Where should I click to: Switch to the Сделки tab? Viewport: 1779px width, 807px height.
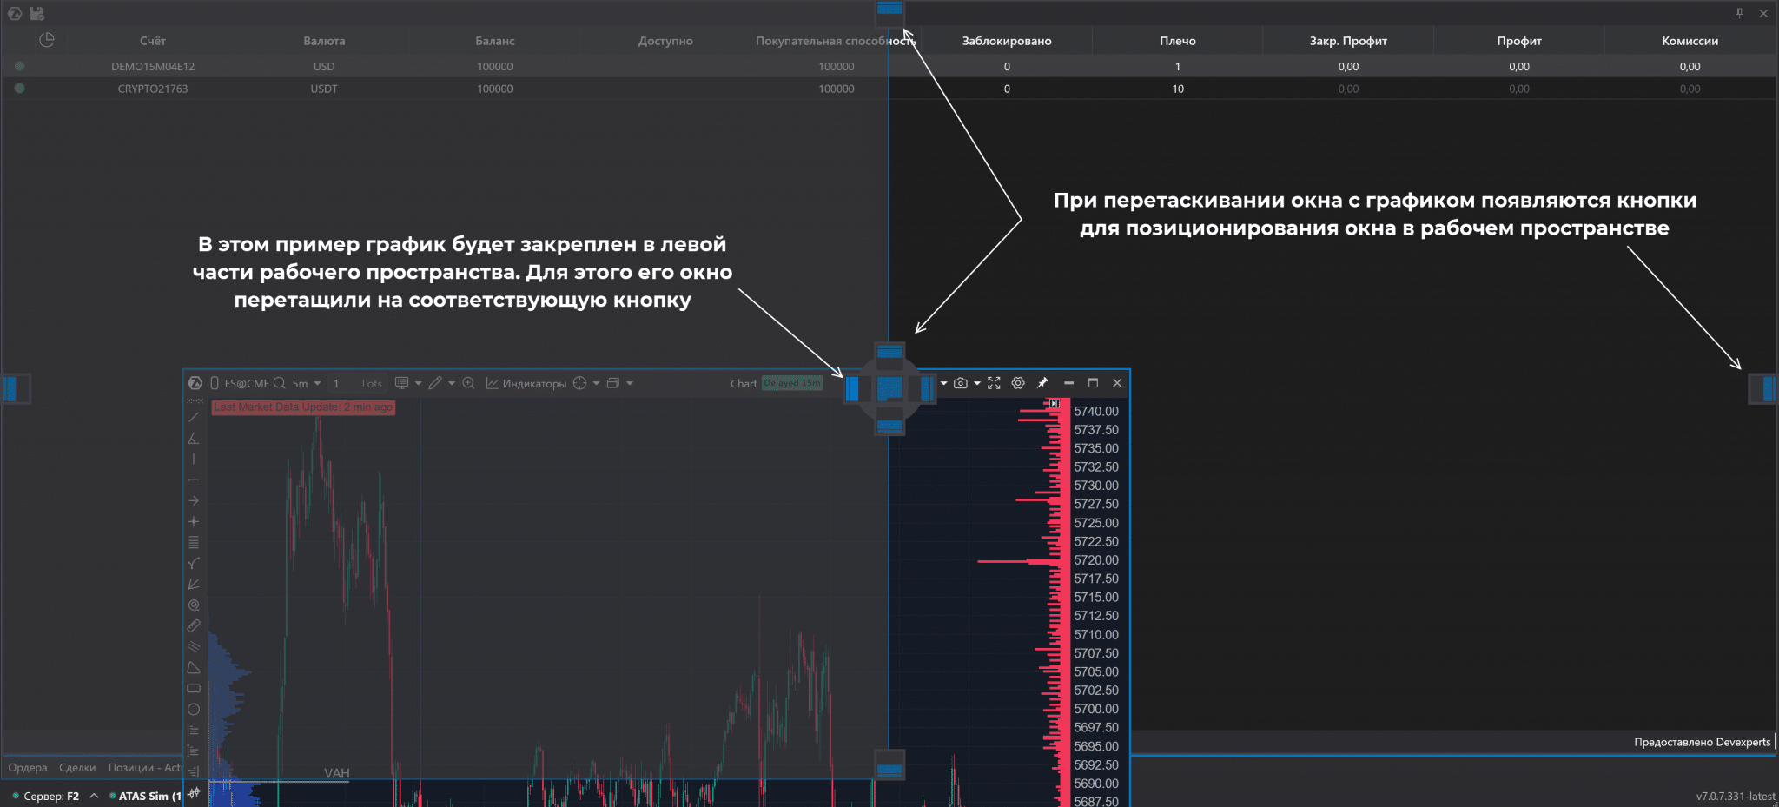[x=77, y=768]
